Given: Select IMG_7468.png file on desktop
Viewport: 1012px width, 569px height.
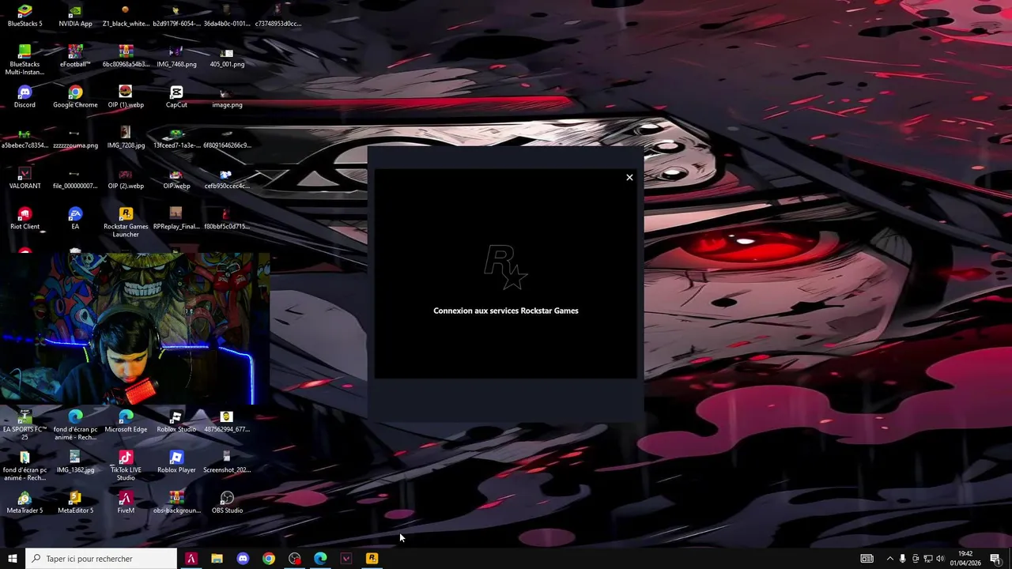Looking at the screenshot, I should click(x=176, y=56).
